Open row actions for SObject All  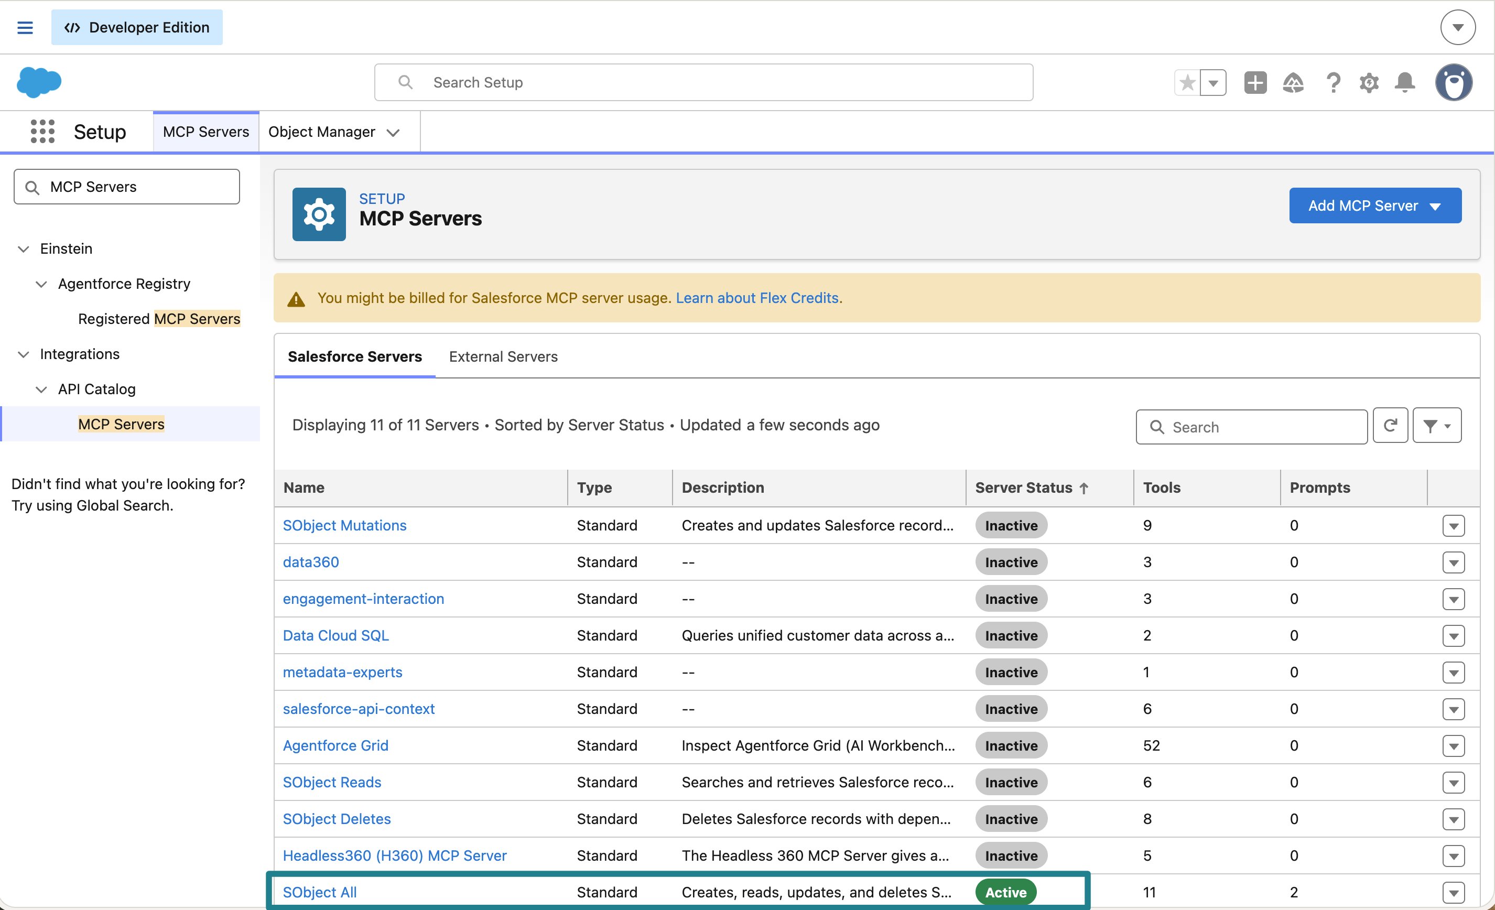(x=1453, y=893)
